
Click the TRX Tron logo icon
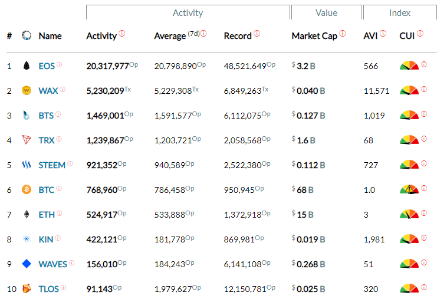tap(26, 140)
